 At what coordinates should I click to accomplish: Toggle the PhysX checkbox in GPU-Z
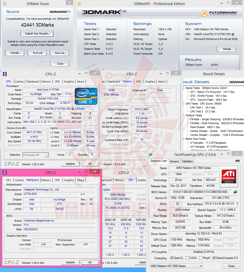coord(201,258)
